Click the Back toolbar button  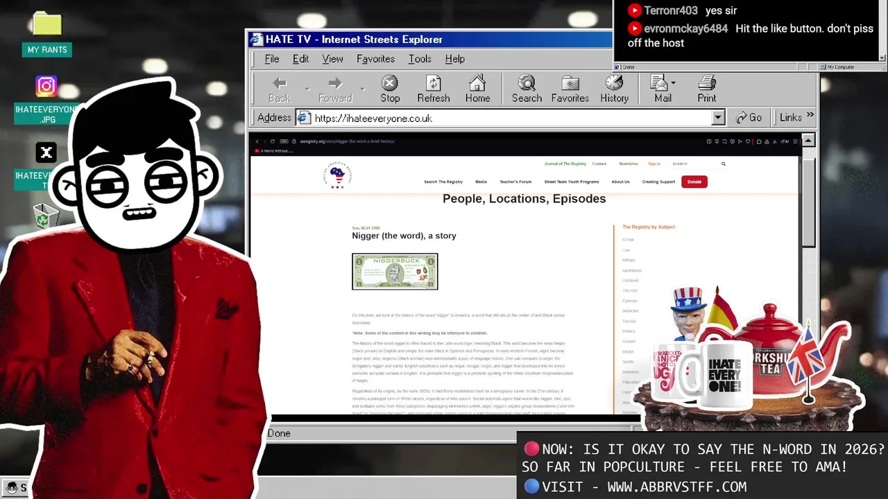(x=280, y=89)
